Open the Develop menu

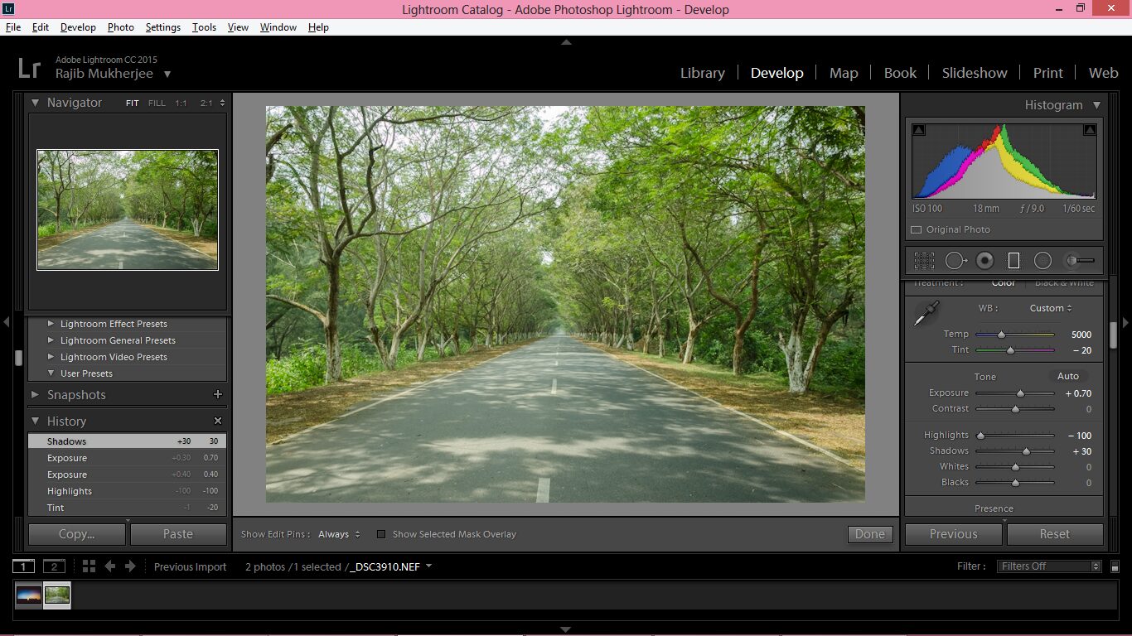click(78, 27)
